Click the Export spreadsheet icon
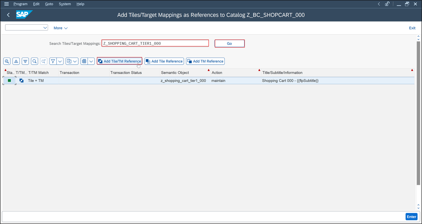422x224 pixels. click(69, 61)
